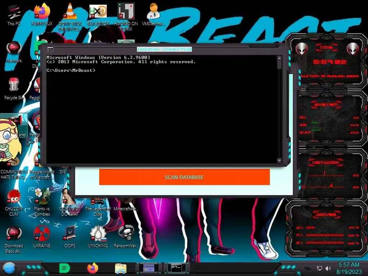
Task: Click the Administrator: Command Prompt title
Action: click(x=164, y=49)
